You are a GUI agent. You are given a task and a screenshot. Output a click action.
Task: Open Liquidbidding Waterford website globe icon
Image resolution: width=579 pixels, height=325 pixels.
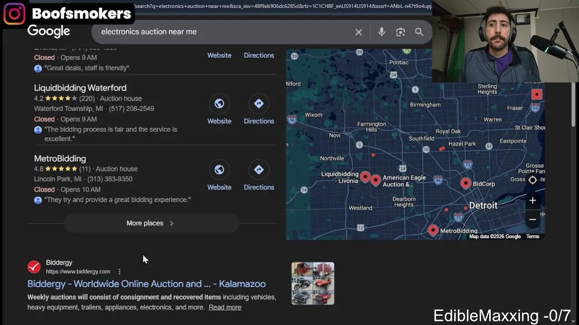219,103
